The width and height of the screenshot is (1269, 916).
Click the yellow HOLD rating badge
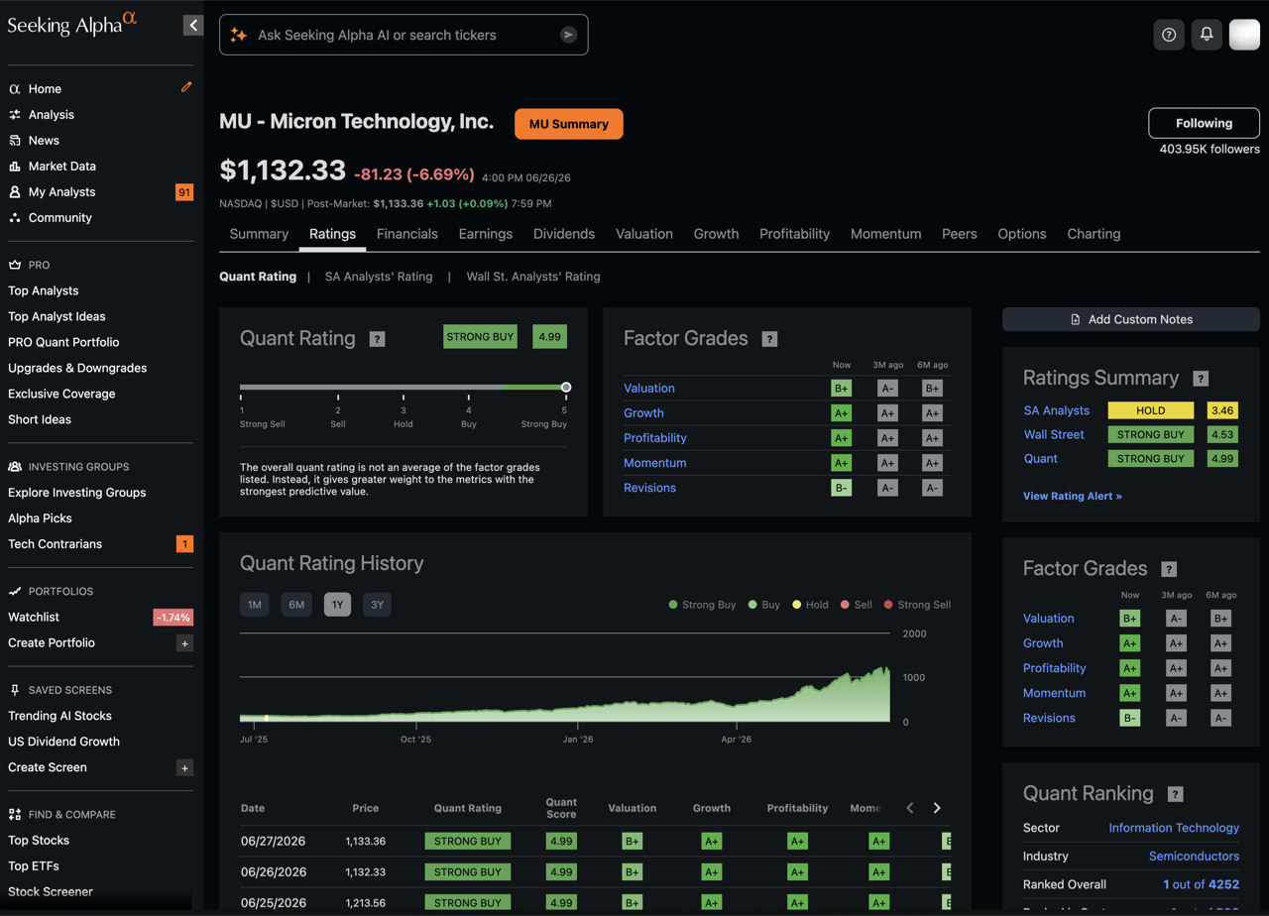[1151, 410]
